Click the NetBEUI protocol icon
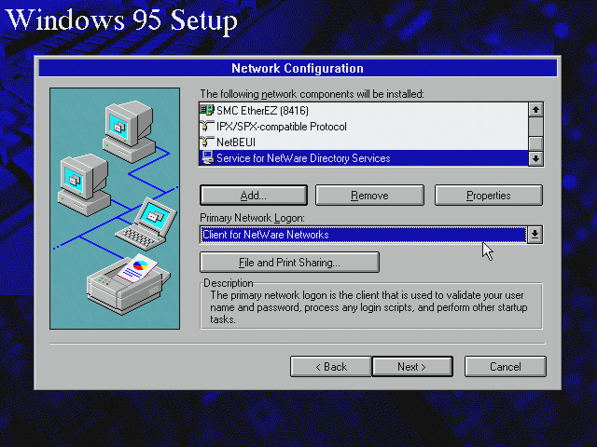Screen dimensions: 597x447 tap(207, 142)
